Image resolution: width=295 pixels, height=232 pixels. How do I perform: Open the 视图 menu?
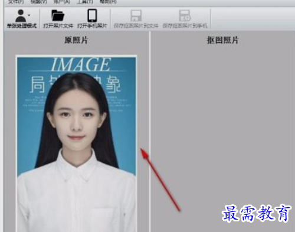pyautogui.click(x=39, y=2)
